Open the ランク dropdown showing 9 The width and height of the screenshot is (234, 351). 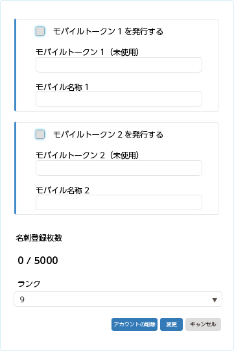coord(118,299)
